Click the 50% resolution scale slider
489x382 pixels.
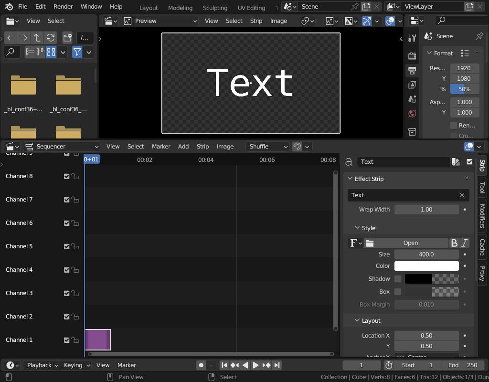(x=465, y=89)
